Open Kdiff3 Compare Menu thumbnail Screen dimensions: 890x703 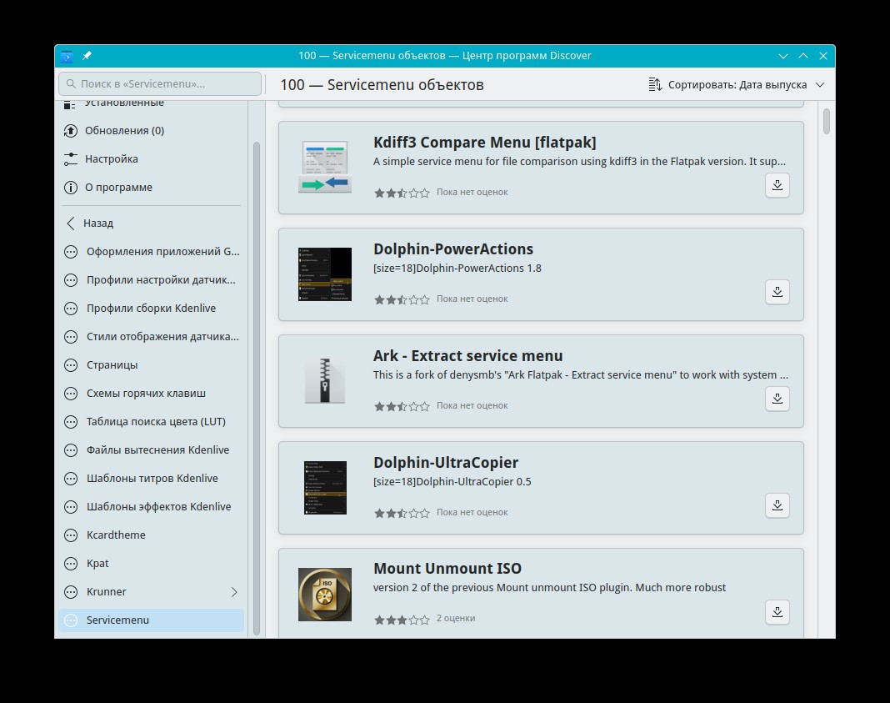[325, 167]
